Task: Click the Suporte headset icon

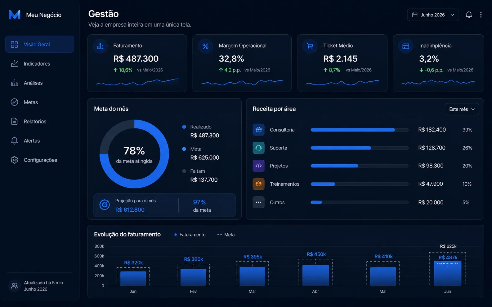Action: tap(258, 148)
